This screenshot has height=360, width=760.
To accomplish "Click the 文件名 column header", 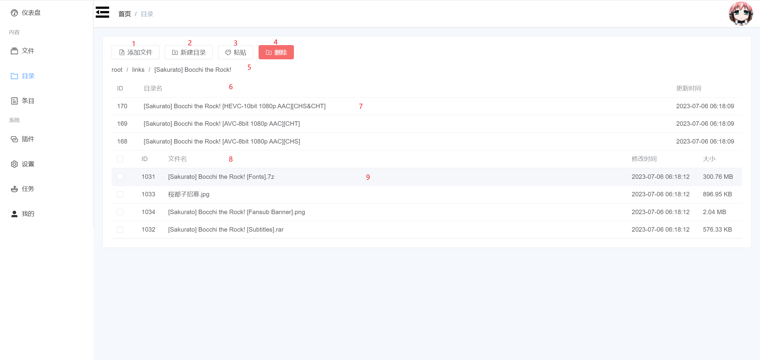I will click(177, 159).
